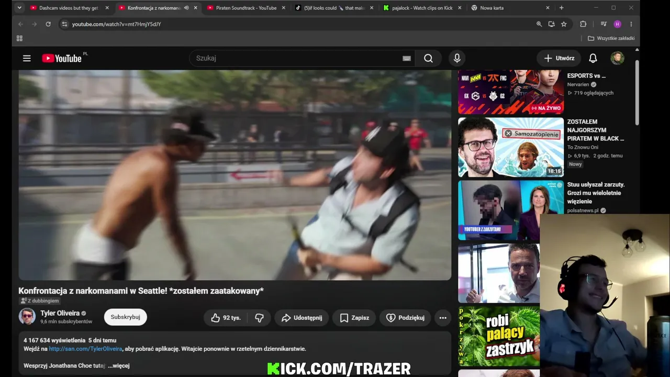This screenshot has height=377, width=670.
Task: Go forward one page in Chrome
Action: [x=34, y=24]
